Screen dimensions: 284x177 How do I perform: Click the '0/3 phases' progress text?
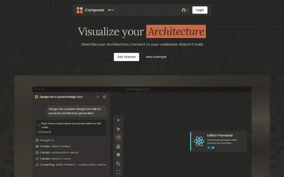tap(44, 132)
